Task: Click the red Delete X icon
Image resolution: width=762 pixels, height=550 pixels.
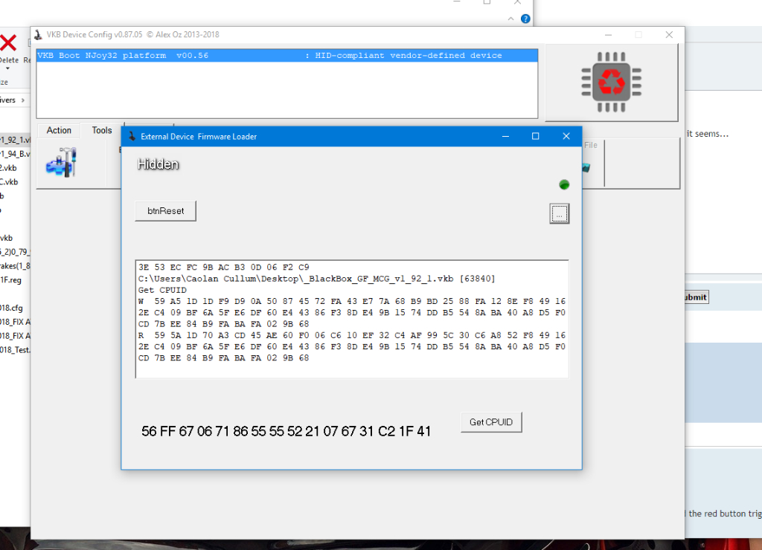Action: (x=8, y=42)
